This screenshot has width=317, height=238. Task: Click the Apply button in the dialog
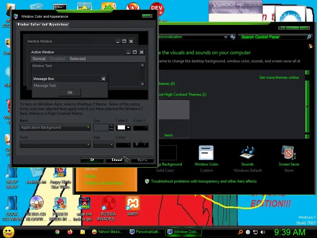pos(142,160)
